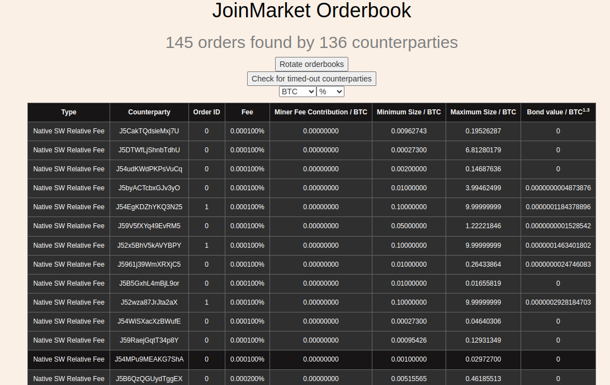Viewport: 610px width, 385px height.
Task: Click bond value 0.0000001184378896
Action: (x=558, y=207)
